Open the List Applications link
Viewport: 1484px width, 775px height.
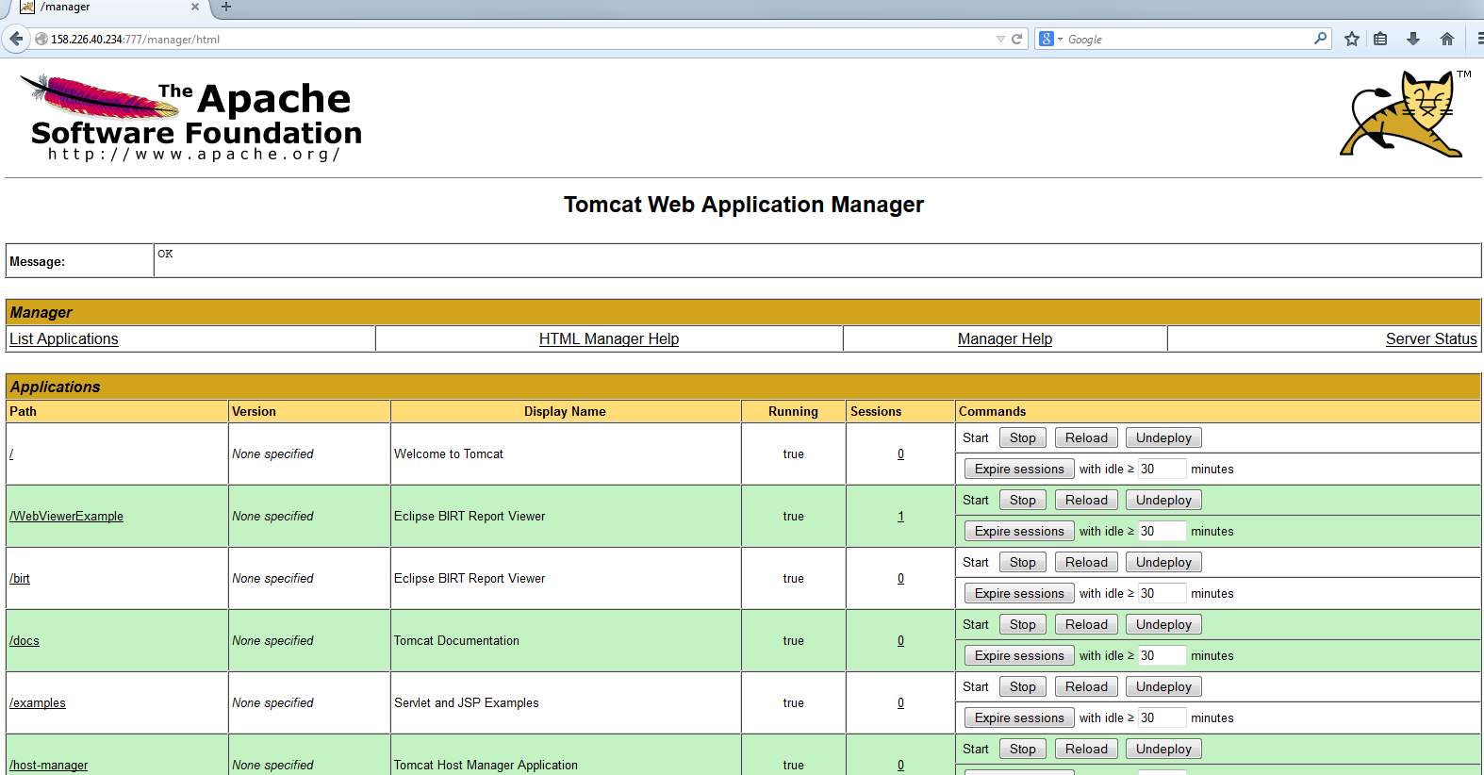[x=64, y=338]
